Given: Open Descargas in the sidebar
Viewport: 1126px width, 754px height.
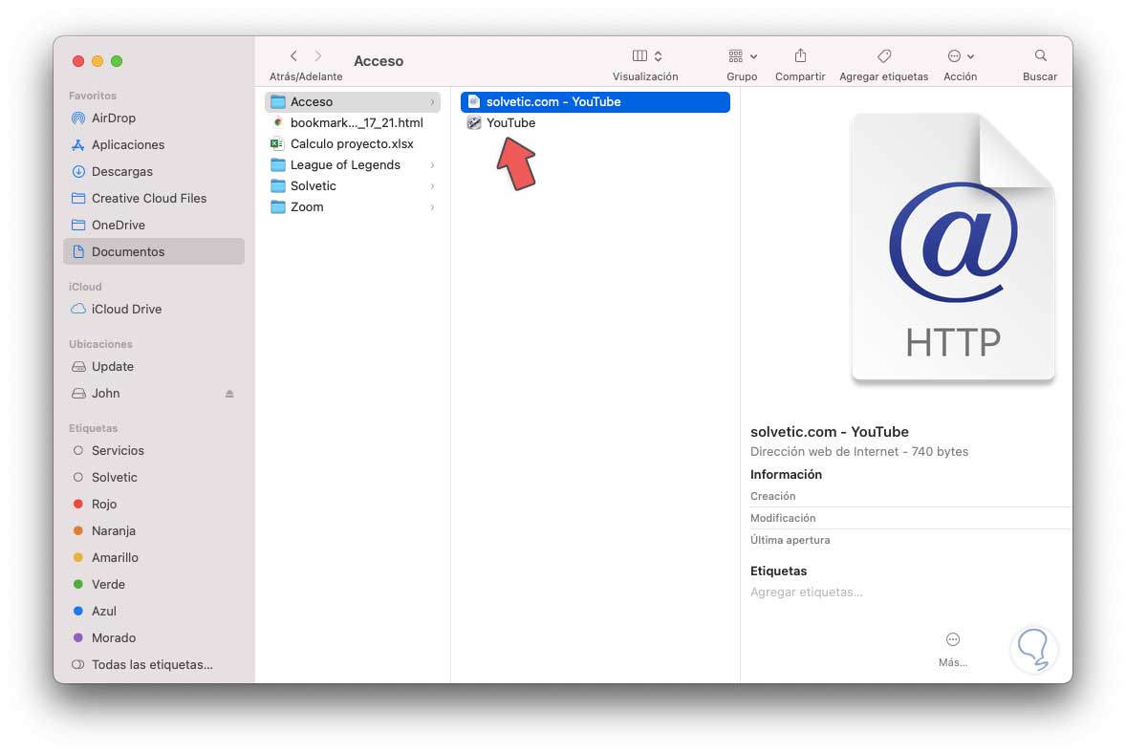Looking at the screenshot, I should pyautogui.click(x=154, y=171).
